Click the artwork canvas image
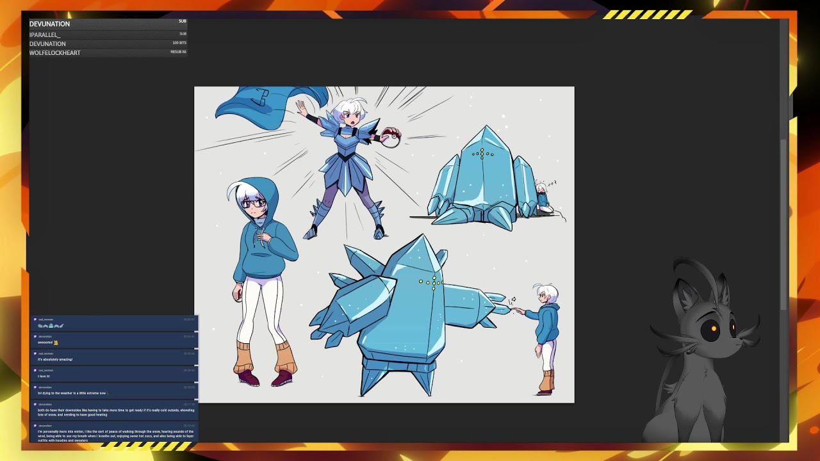Screen dimensions: 820x461 pyautogui.click(x=384, y=245)
